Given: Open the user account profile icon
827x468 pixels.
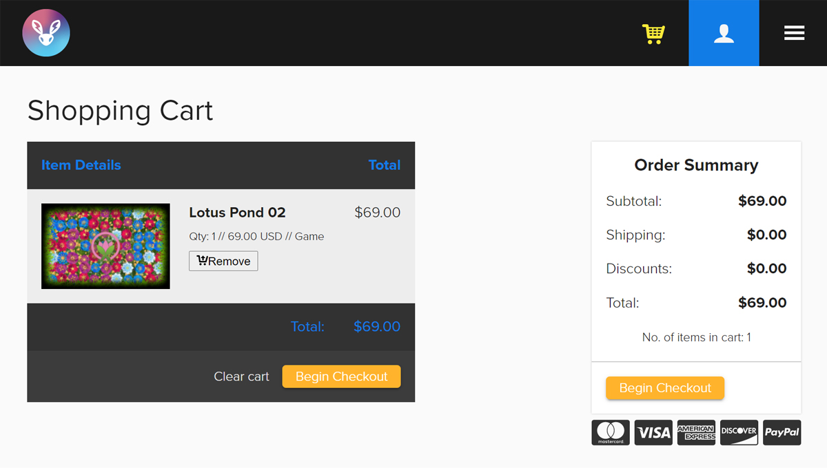Looking at the screenshot, I should [724, 33].
